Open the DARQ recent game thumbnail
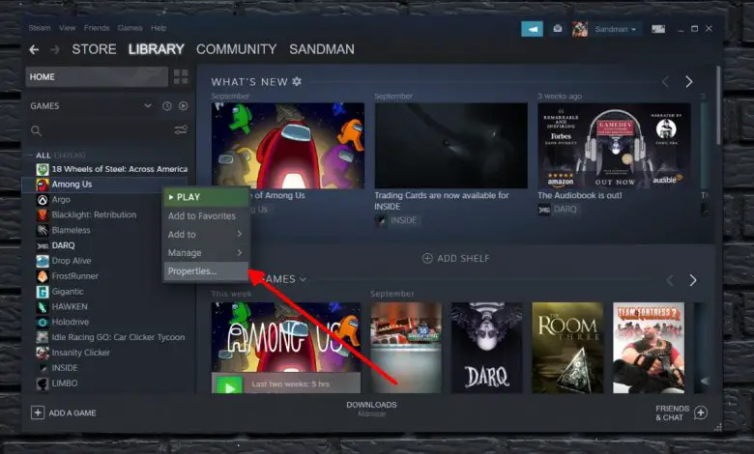Viewport: 754px width, 454px height. [486, 348]
